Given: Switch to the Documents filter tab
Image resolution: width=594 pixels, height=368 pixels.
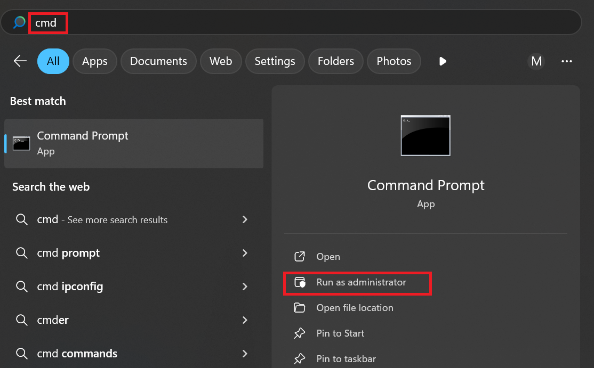Looking at the screenshot, I should coord(158,61).
